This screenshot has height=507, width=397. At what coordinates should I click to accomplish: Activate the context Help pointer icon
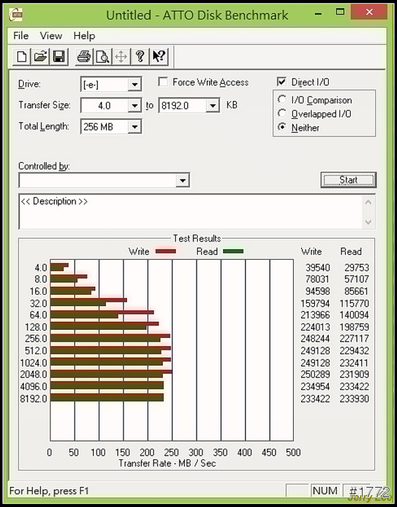159,57
